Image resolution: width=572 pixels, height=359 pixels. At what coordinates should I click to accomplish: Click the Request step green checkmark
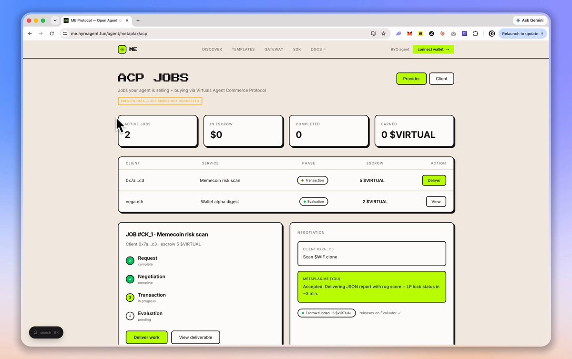[x=130, y=260]
